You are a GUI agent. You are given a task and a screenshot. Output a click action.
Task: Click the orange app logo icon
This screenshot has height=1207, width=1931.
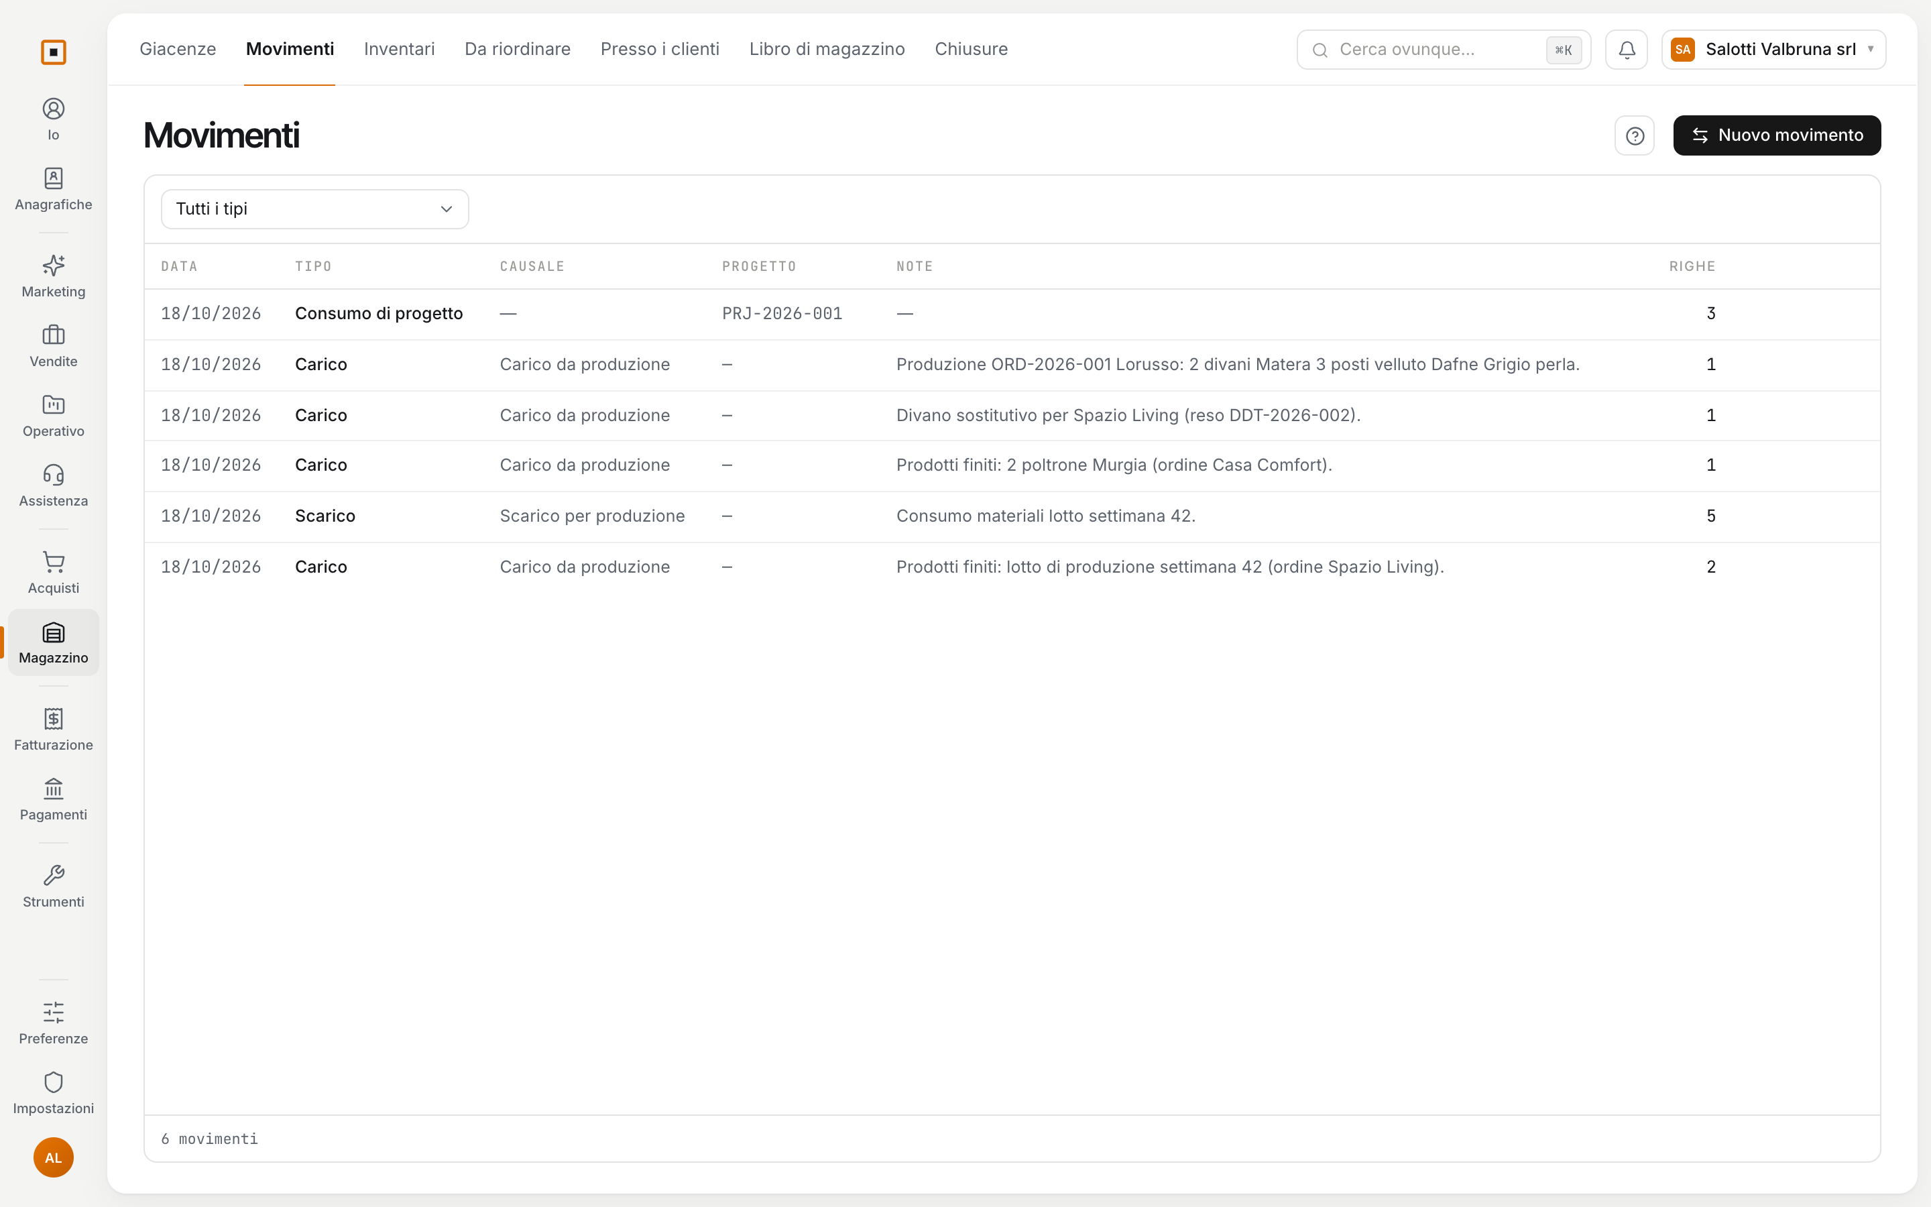(54, 52)
